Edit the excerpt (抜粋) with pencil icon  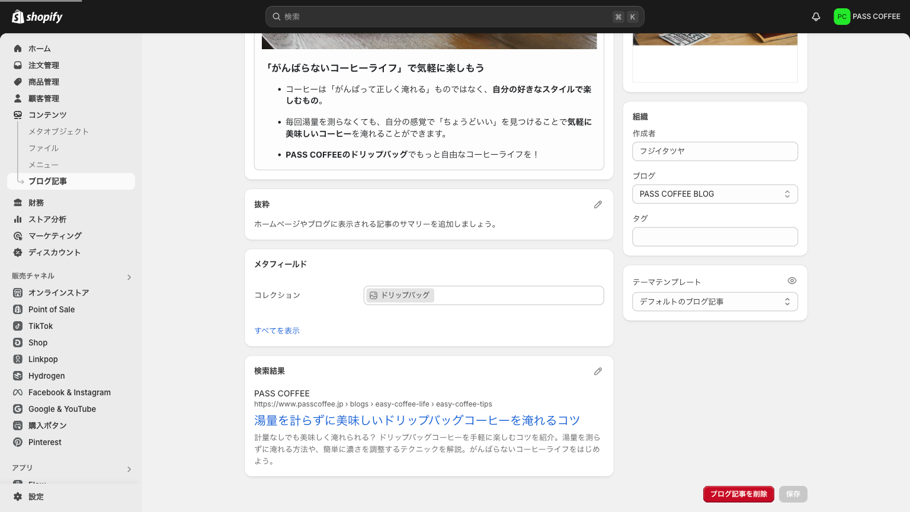point(598,204)
